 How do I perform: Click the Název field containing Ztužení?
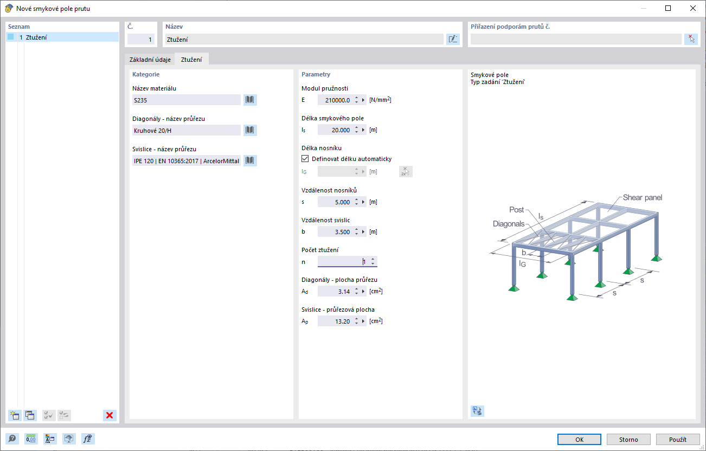(304, 39)
